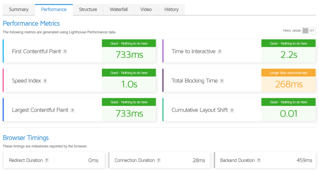319x170 pixels.
Task: Open help icon for Largest Contentful Paint
Action: [x=72, y=110]
